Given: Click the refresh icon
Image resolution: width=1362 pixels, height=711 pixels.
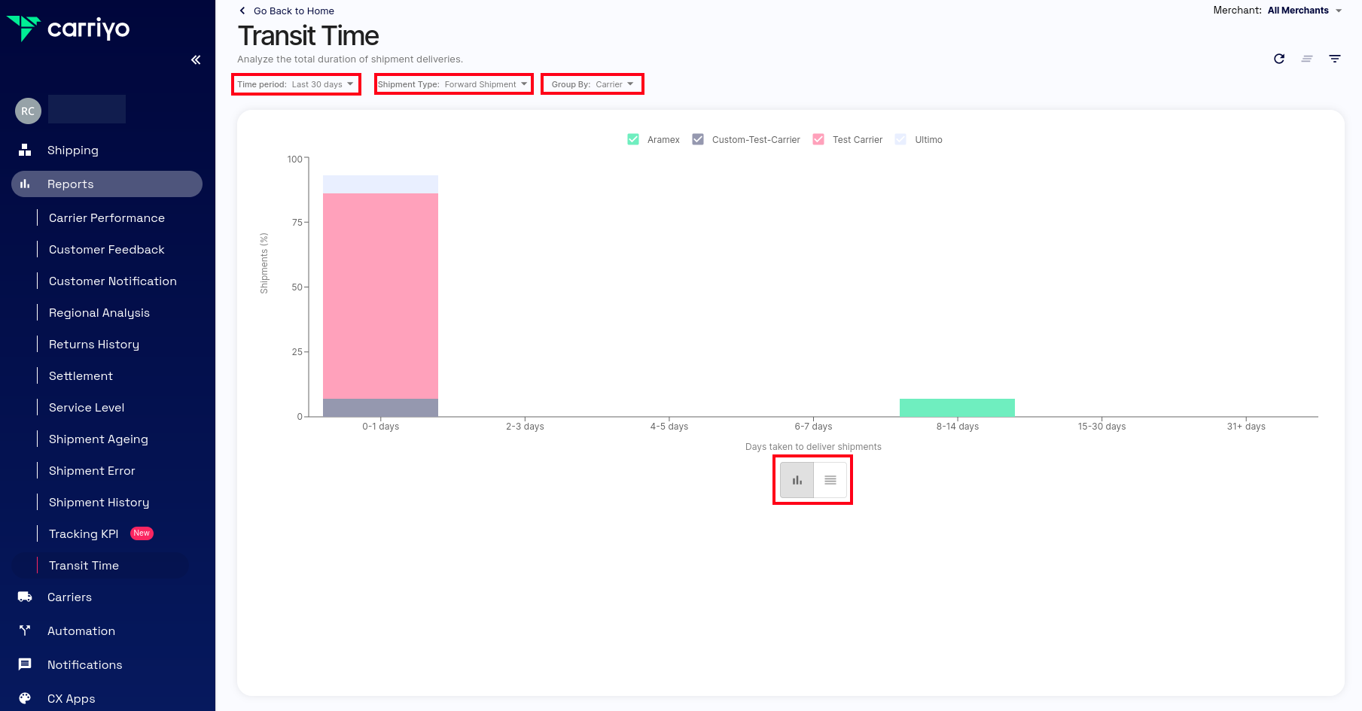Looking at the screenshot, I should (x=1278, y=59).
